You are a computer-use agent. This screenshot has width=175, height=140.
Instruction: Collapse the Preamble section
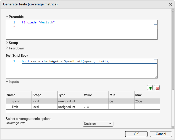click(7, 16)
